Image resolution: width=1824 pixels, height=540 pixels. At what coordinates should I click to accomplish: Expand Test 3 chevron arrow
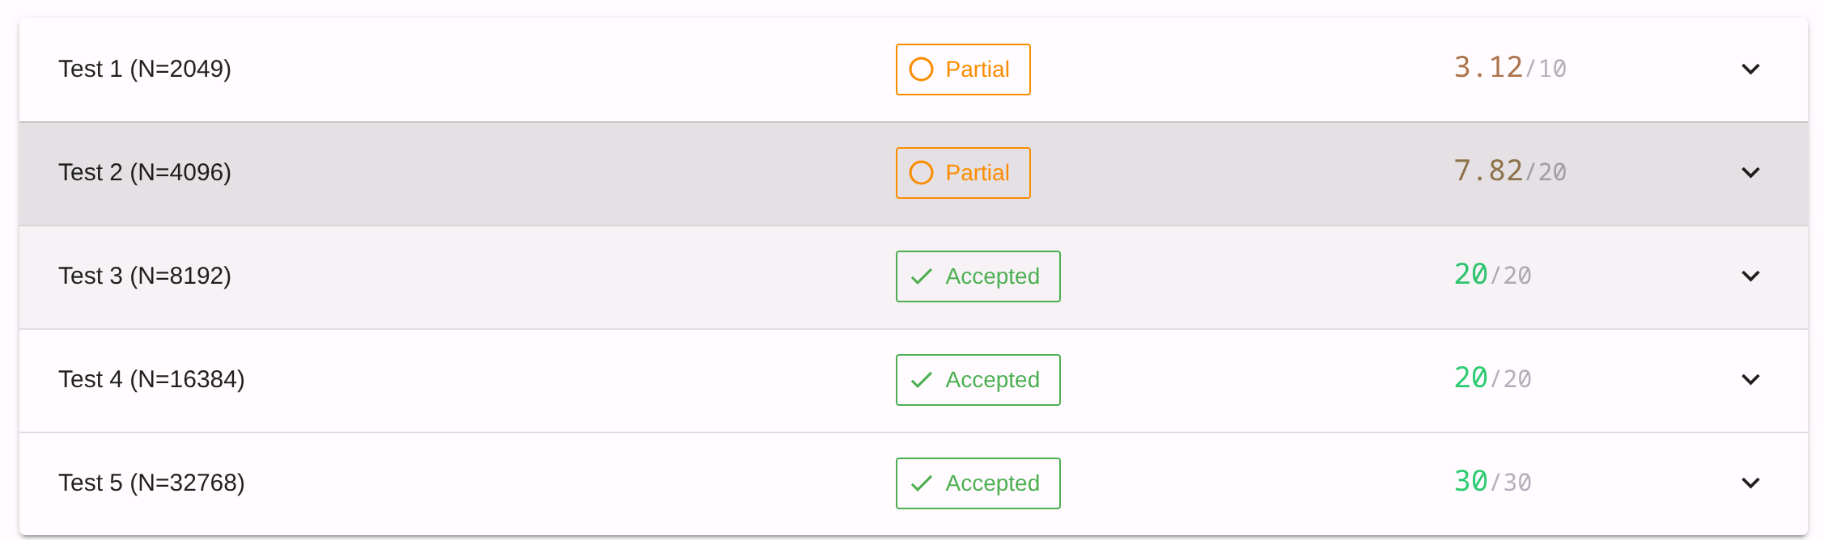(x=1750, y=276)
